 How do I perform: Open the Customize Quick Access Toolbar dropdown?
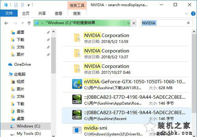(29, 5)
